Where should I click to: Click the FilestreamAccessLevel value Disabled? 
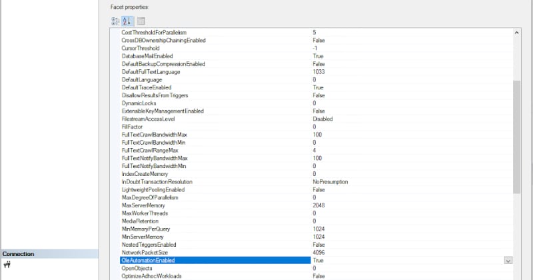pyautogui.click(x=322, y=119)
